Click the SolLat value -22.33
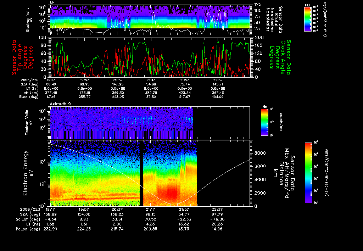 pyautogui.click(x=184, y=219)
